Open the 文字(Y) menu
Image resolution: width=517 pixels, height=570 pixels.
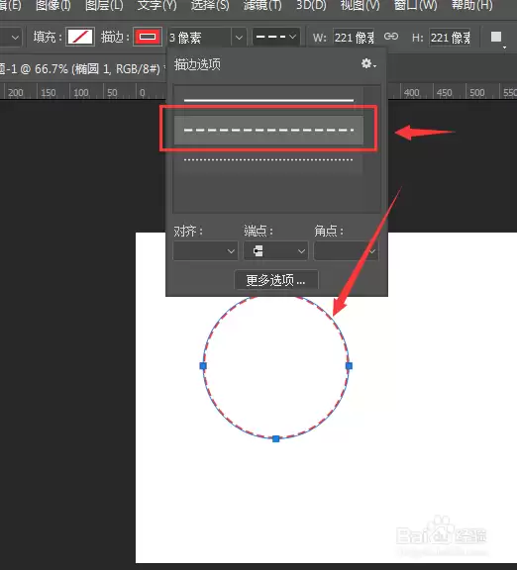pyautogui.click(x=156, y=5)
